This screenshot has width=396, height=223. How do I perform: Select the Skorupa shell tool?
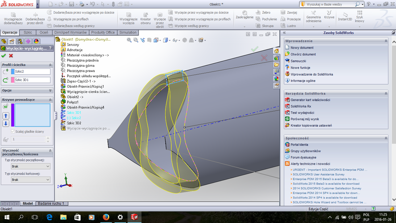click(265, 26)
